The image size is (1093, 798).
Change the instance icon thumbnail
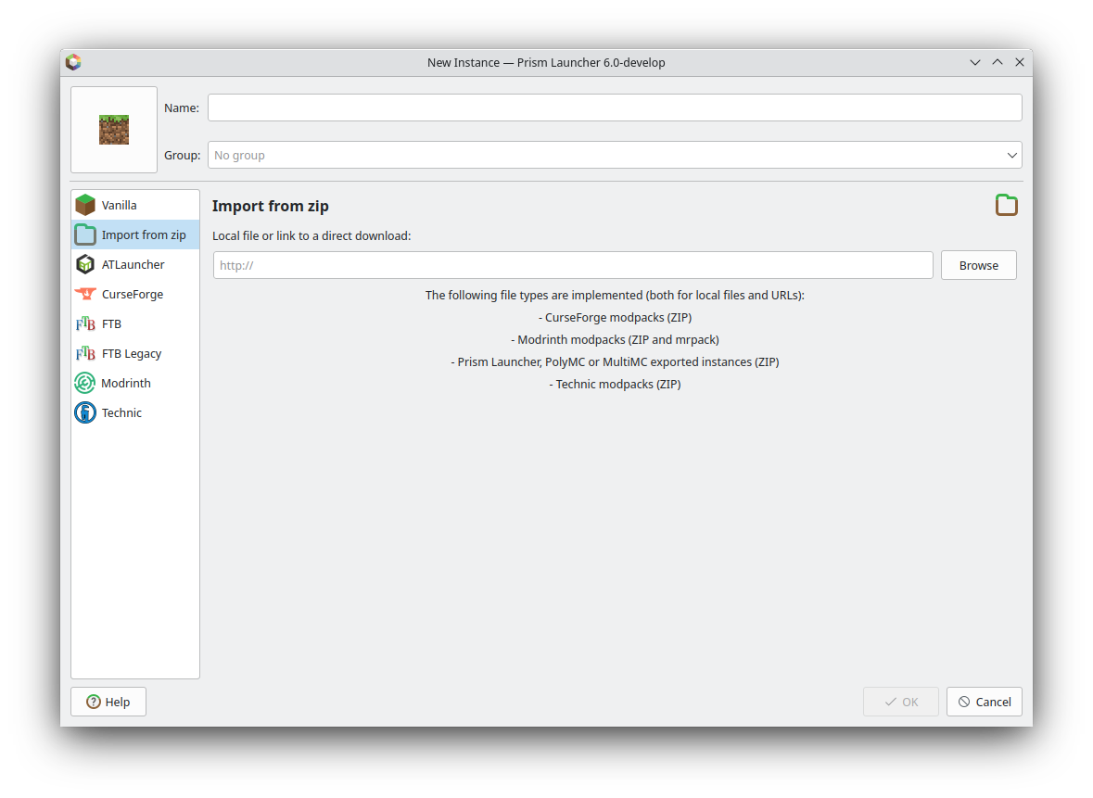(113, 129)
